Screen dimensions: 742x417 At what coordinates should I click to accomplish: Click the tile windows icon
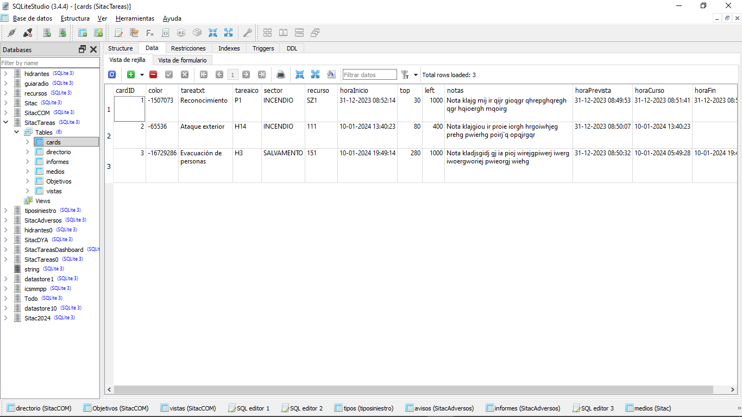(x=267, y=33)
